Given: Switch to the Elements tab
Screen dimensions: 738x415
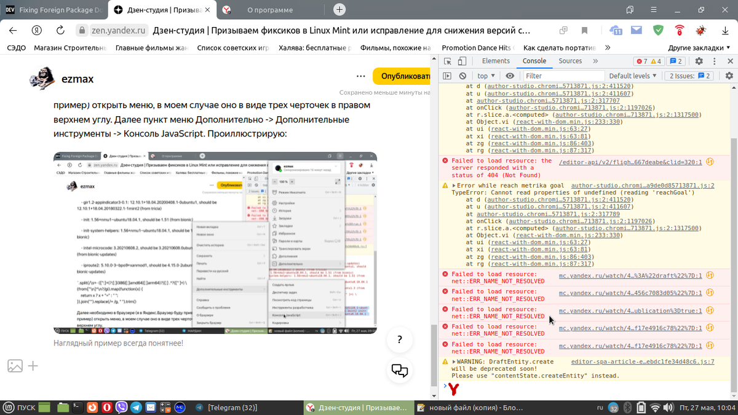Looking at the screenshot, I should click(x=496, y=61).
